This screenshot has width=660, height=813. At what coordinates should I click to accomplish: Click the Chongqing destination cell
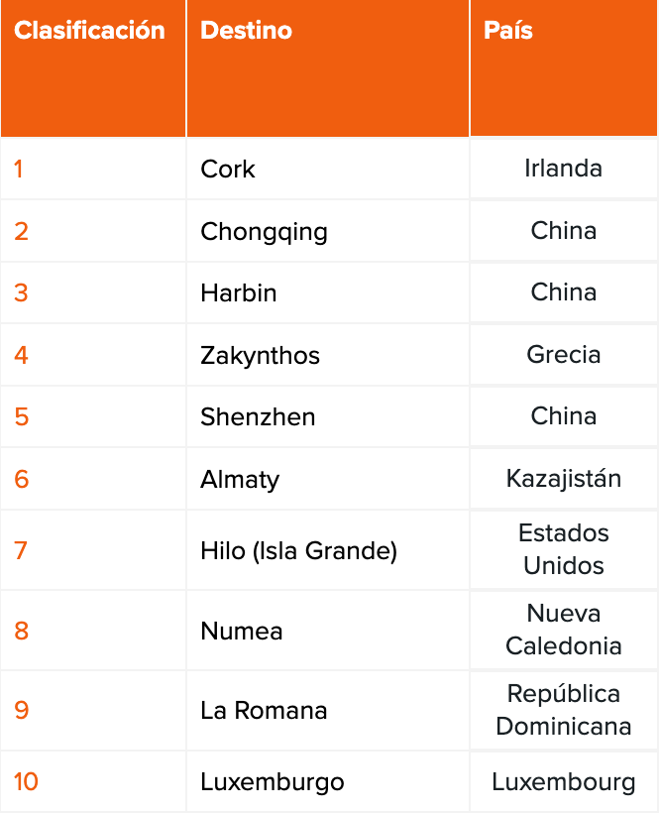click(264, 232)
